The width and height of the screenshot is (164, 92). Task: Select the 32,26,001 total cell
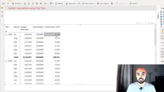pyautogui.click(x=27, y=57)
